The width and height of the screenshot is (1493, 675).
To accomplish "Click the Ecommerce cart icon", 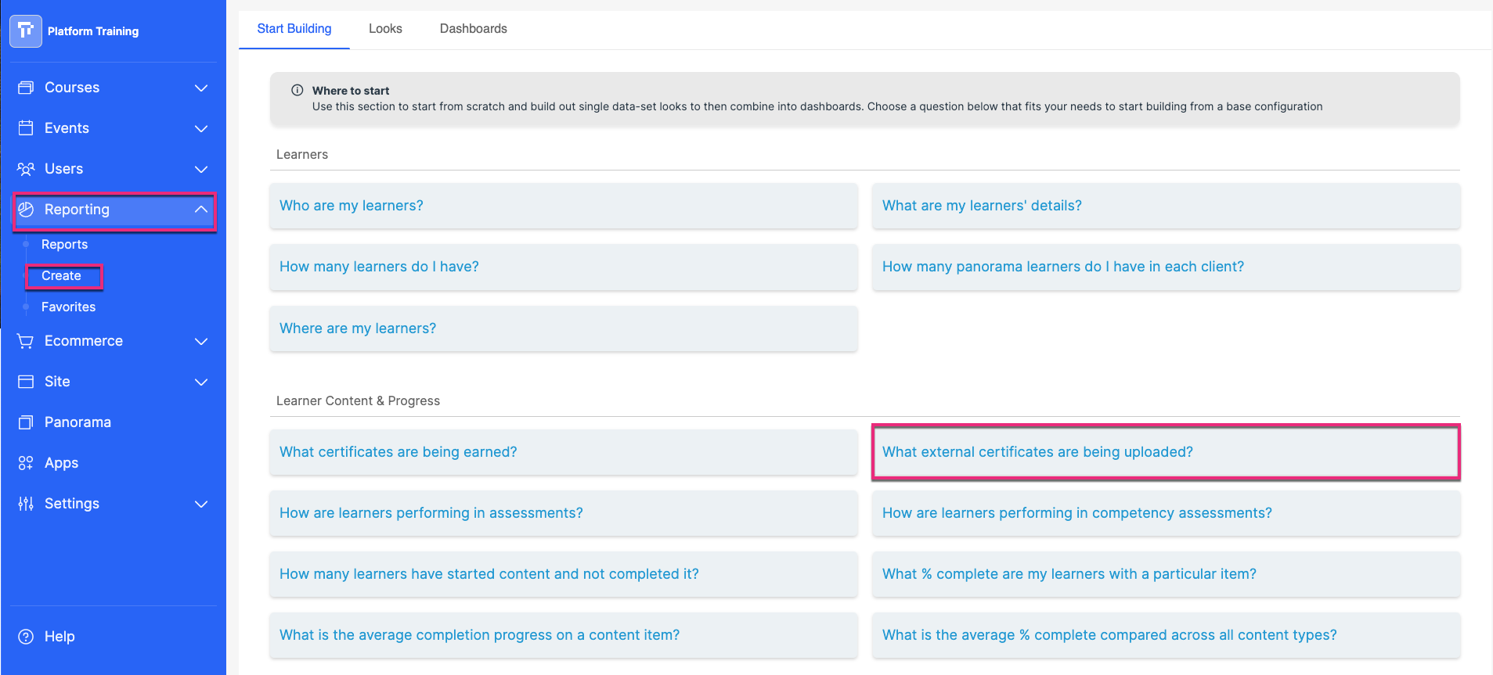I will pos(26,341).
